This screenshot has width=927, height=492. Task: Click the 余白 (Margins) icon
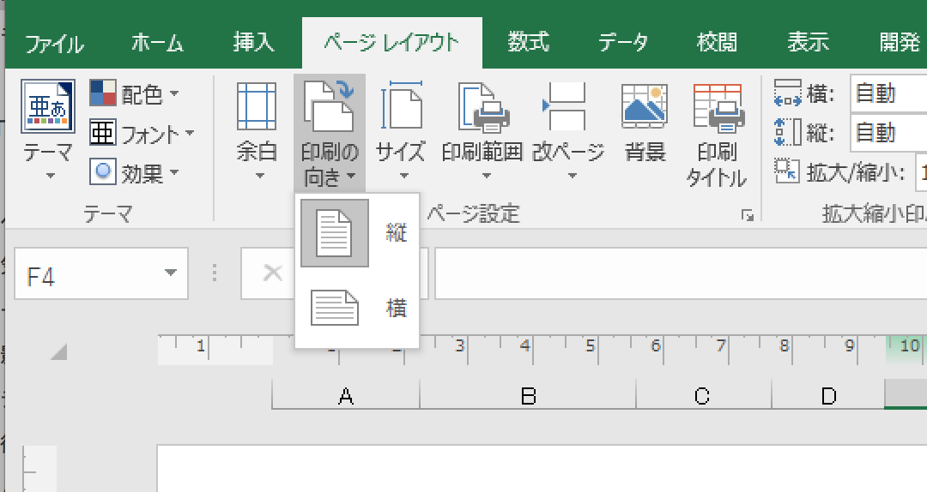(x=257, y=107)
